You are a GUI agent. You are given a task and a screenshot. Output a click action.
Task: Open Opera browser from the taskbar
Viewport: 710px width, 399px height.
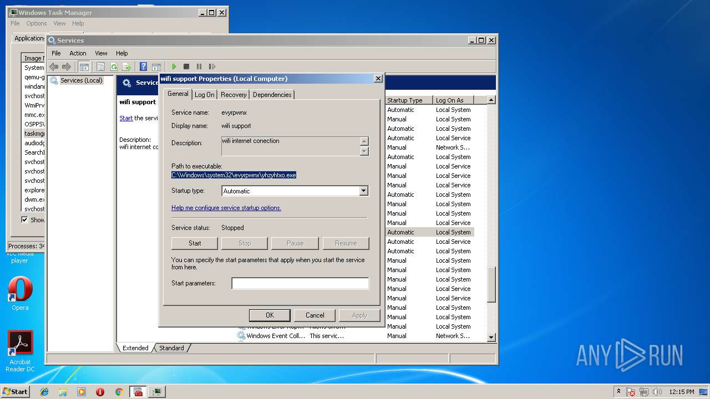(100, 392)
